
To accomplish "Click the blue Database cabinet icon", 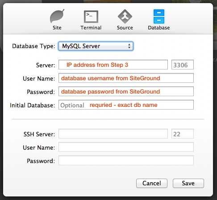I will tap(159, 16).
